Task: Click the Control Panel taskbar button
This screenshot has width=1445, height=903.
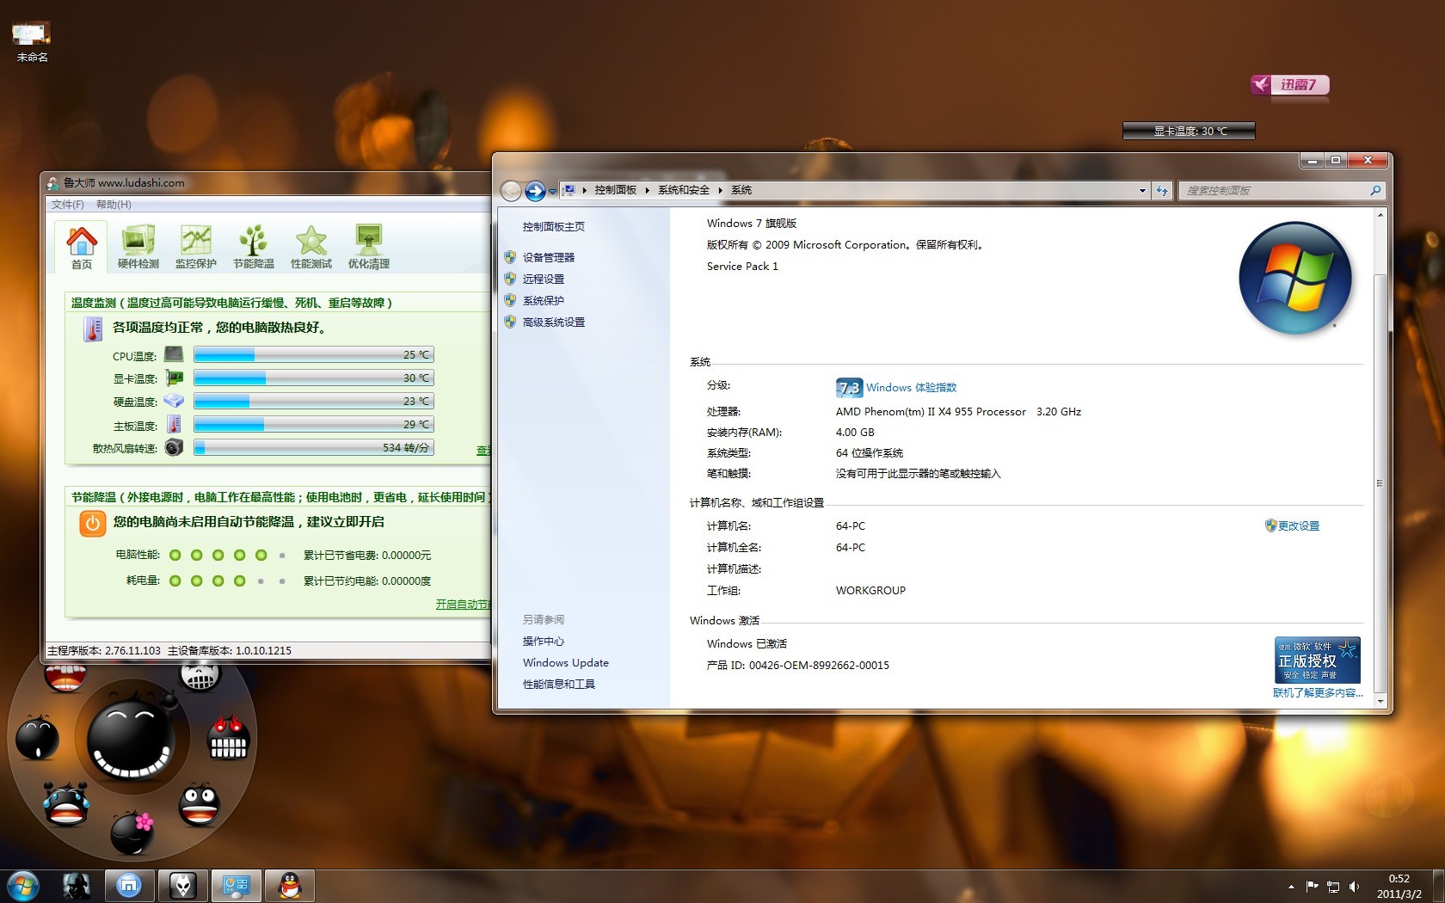Action: (237, 886)
